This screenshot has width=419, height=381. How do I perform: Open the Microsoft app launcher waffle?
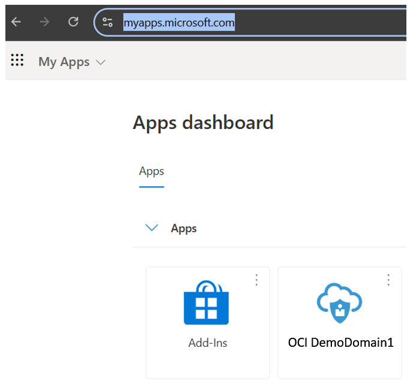click(x=17, y=61)
